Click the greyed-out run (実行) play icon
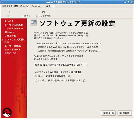Screen dimensions: 134x119 9,12
